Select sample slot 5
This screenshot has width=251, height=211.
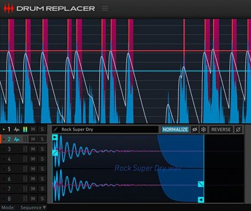9,169
